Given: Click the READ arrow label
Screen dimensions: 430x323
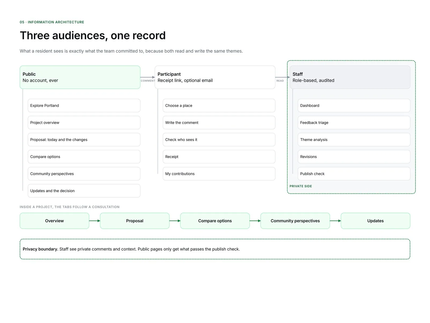Looking at the screenshot, I should coord(280,81).
